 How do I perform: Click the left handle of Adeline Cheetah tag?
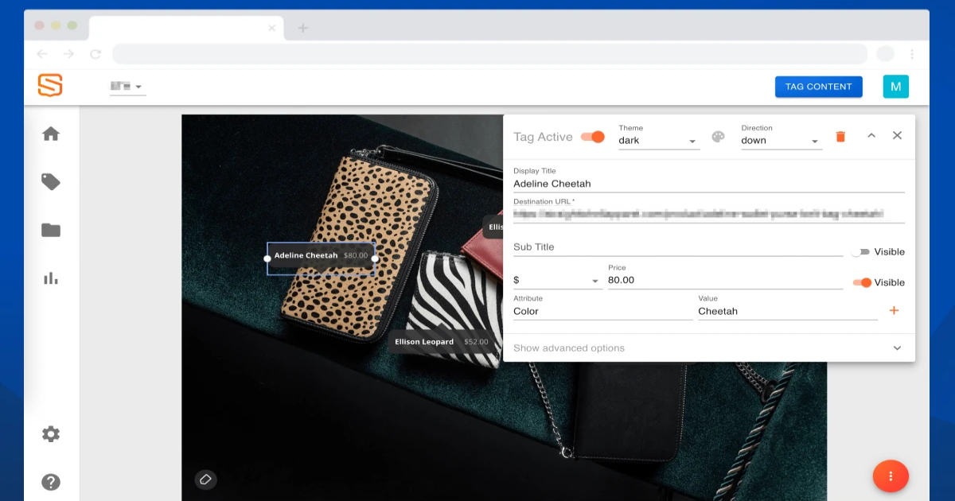point(267,258)
